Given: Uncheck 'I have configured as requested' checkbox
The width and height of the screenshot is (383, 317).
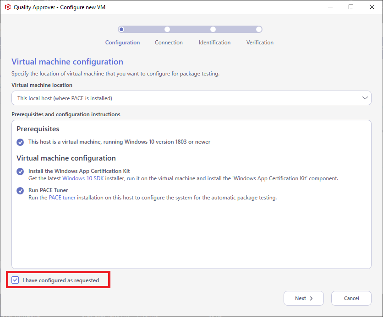Looking at the screenshot, I should click(15, 280).
